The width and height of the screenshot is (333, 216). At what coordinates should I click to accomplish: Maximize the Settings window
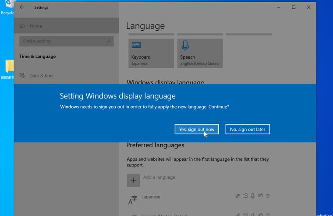click(294, 7)
